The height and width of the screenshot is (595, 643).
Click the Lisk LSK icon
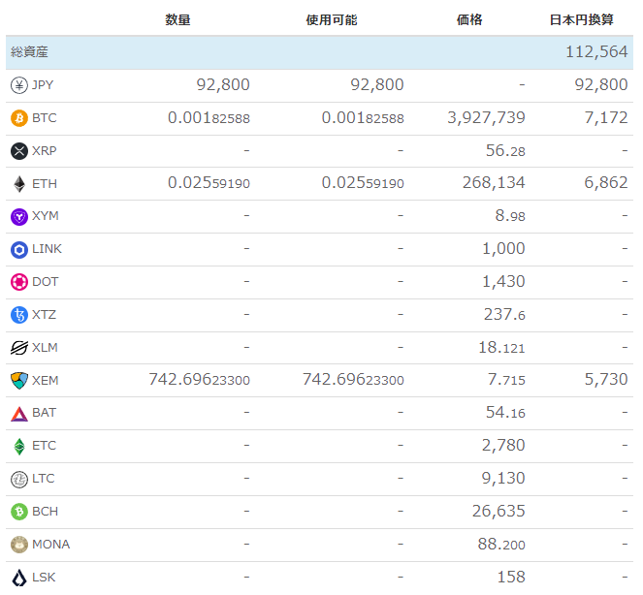[18, 578]
